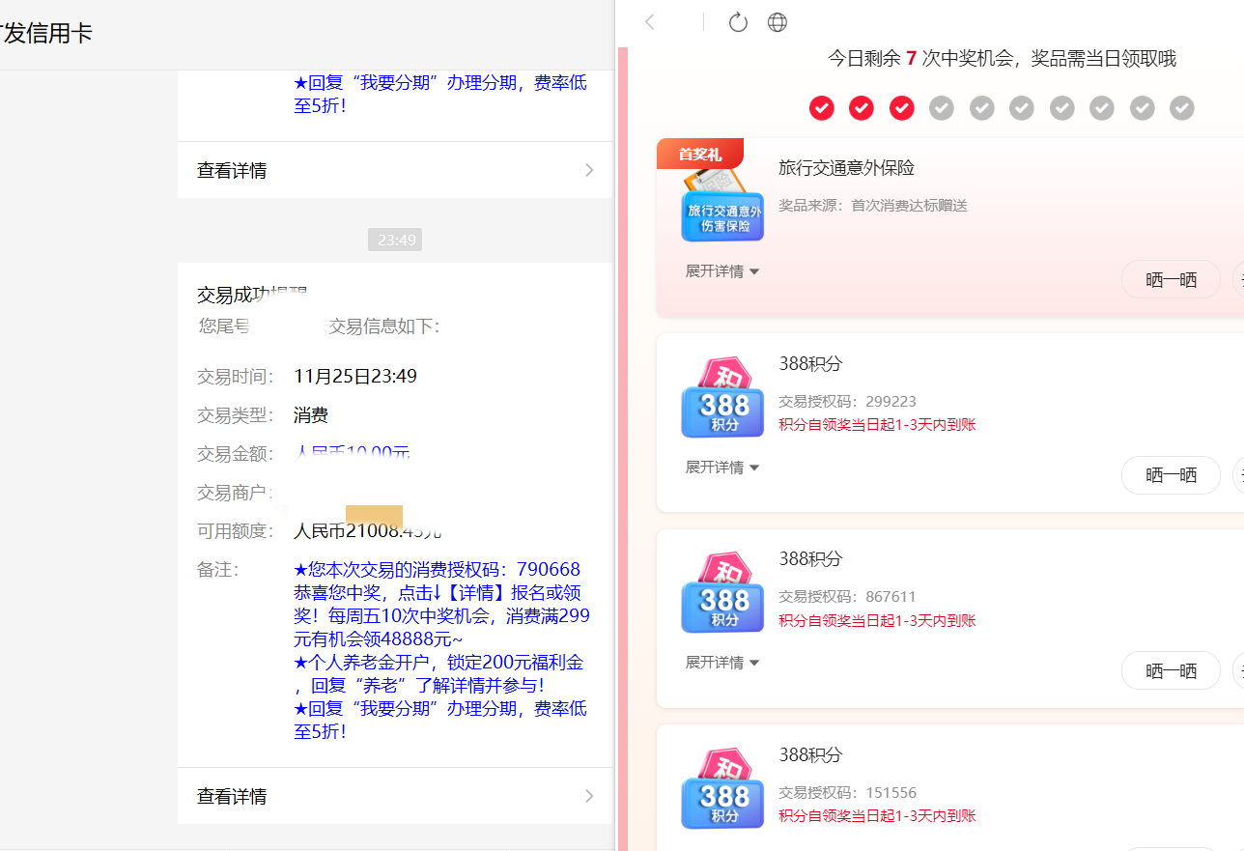The width and height of the screenshot is (1244, 851).
Task: Click the seventh gray progress circle
Action: (1062, 108)
